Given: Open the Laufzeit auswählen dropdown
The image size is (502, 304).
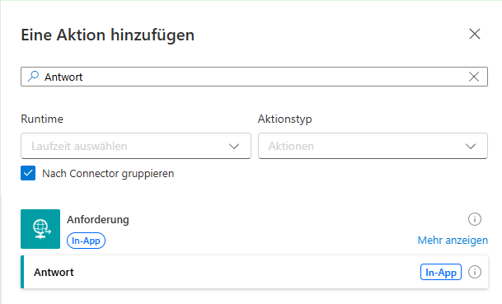Looking at the screenshot, I should click(x=136, y=147).
